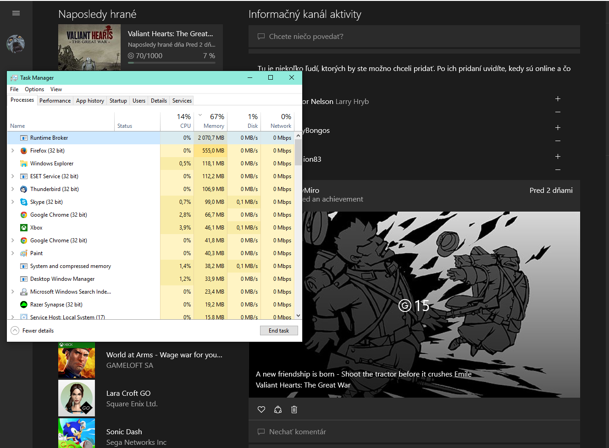
Task: Open the Xbox app hamburger menu
Action: [x=16, y=13]
